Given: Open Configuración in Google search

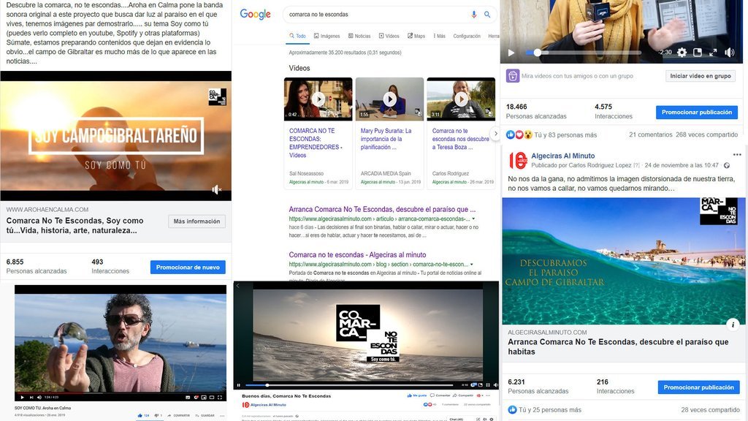Looking at the screenshot, I should [467, 36].
